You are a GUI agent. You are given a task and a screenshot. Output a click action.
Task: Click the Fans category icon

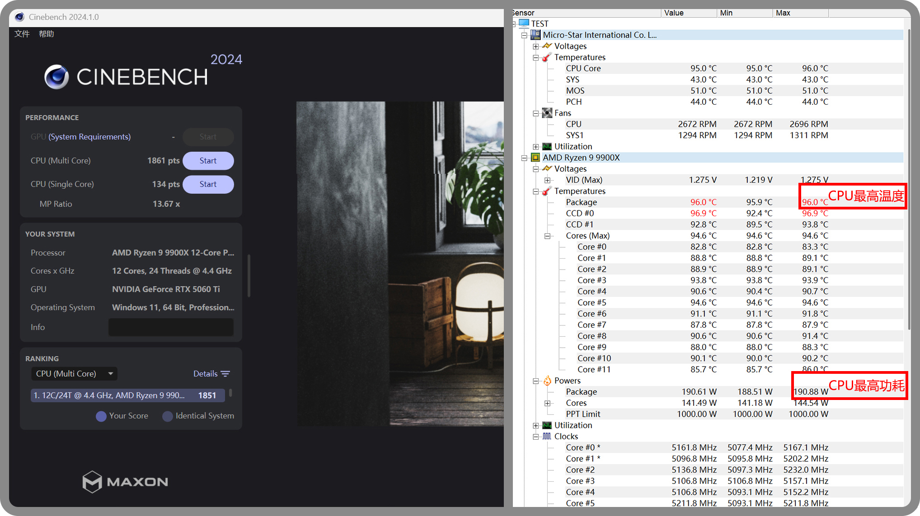pos(547,113)
